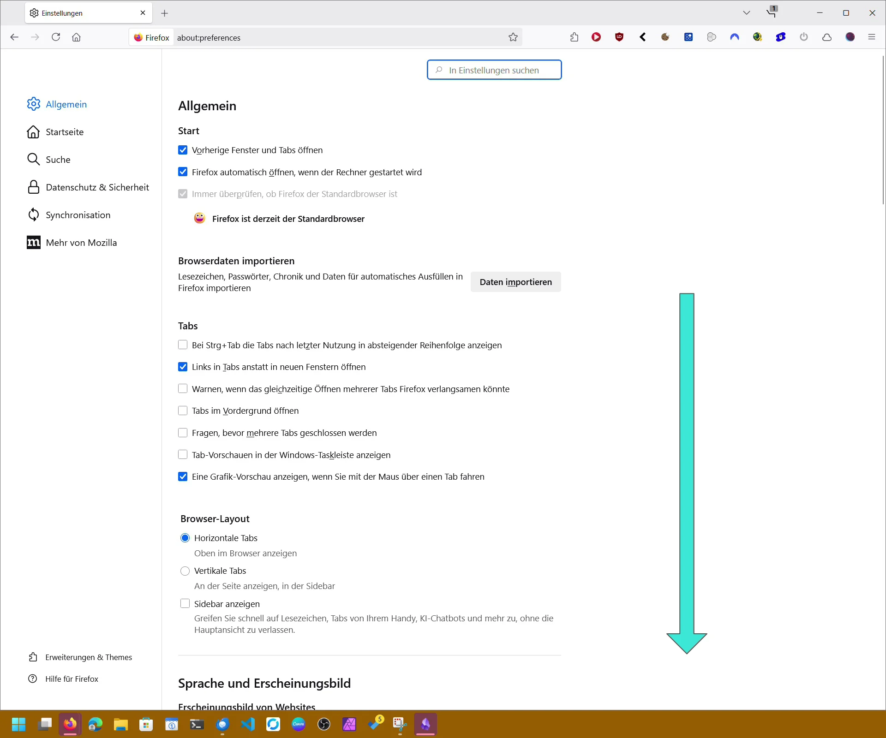The height and width of the screenshot is (738, 886).
Task: Open the Startseite settings category
Action: pos(55,132)
